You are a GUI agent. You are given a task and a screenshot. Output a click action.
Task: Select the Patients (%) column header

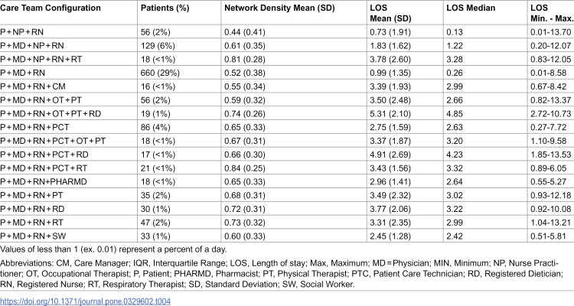[165, 8]
